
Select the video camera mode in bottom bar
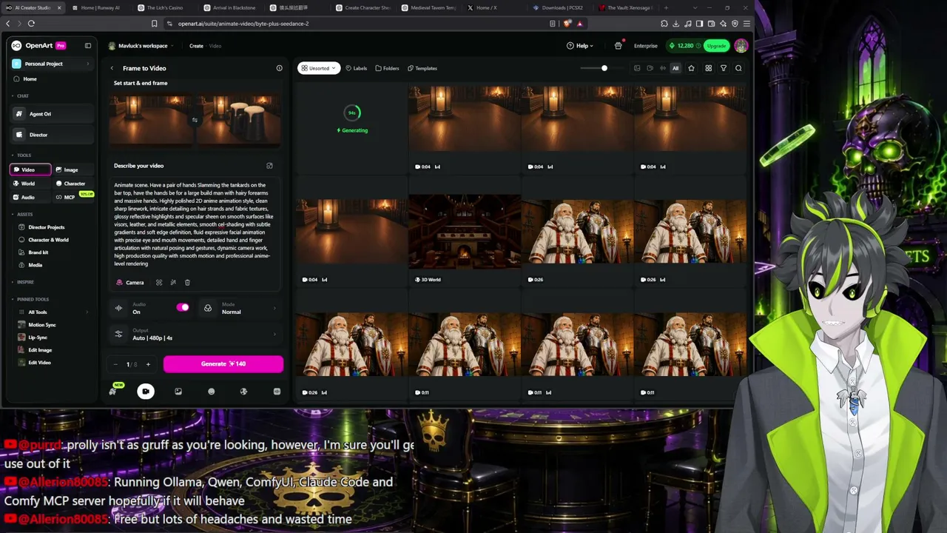point(146,392)
